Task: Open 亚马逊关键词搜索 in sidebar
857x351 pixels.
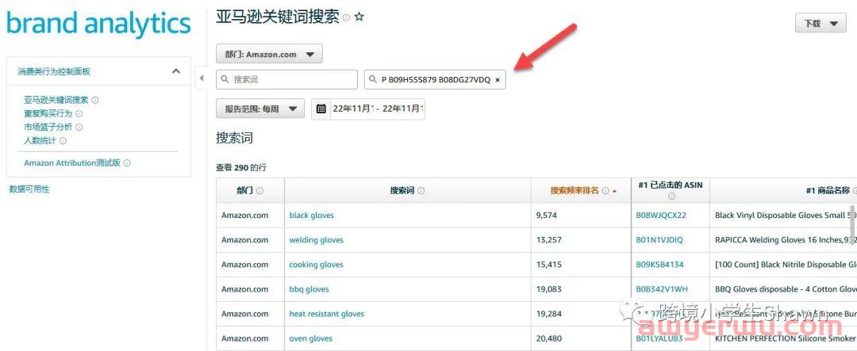Action: (56, 100)
